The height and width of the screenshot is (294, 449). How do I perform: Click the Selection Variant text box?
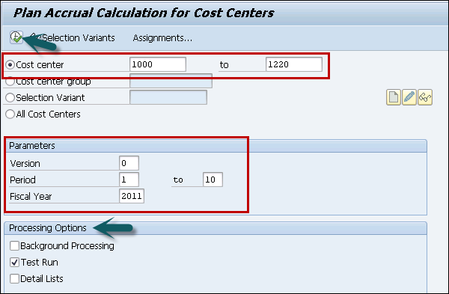[x=168, y=97]
